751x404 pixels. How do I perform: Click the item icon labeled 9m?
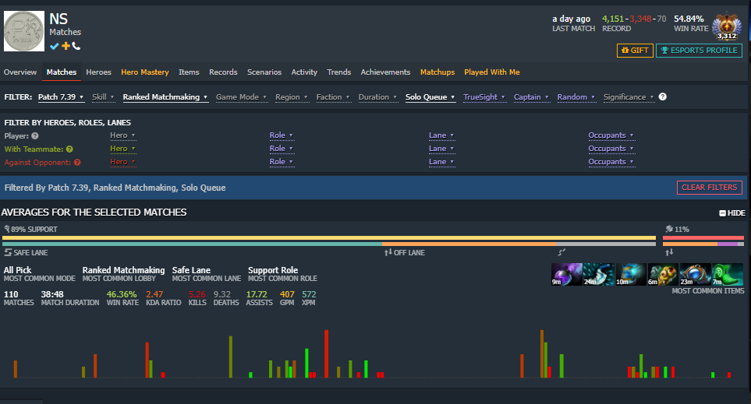pyautogui.click(x=567, y=275)
